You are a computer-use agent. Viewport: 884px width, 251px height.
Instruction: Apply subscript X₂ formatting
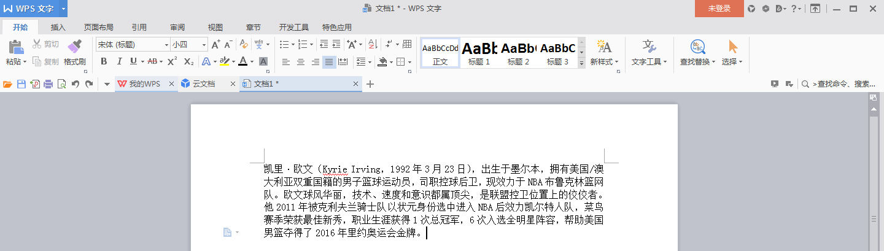tap(189, 61)
